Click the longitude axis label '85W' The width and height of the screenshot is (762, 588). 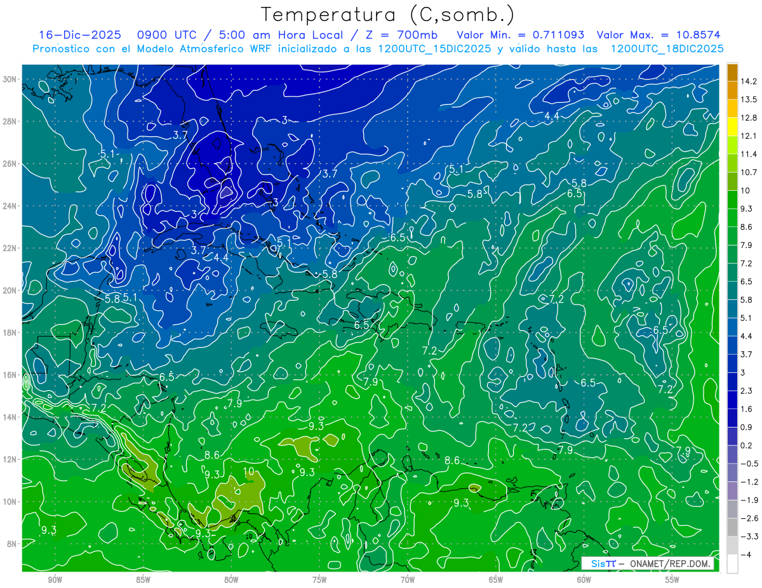(x=143, y=580)
